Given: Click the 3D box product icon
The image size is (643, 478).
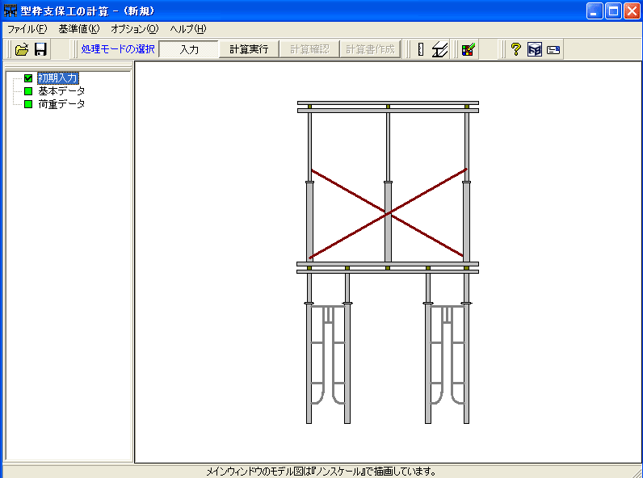Looking at the screenshot, I should coord(535,49).
